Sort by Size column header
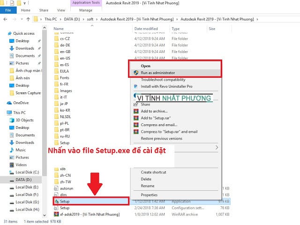 pyautogui.click(x=212, y=29)
